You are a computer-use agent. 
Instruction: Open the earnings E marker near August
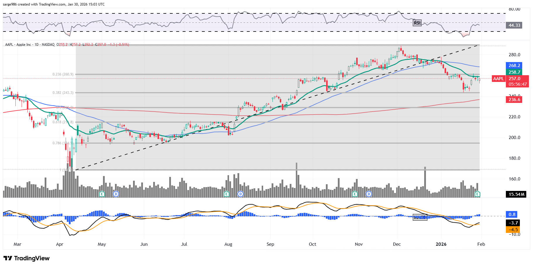pyautogui.click(x=226, y=194)
